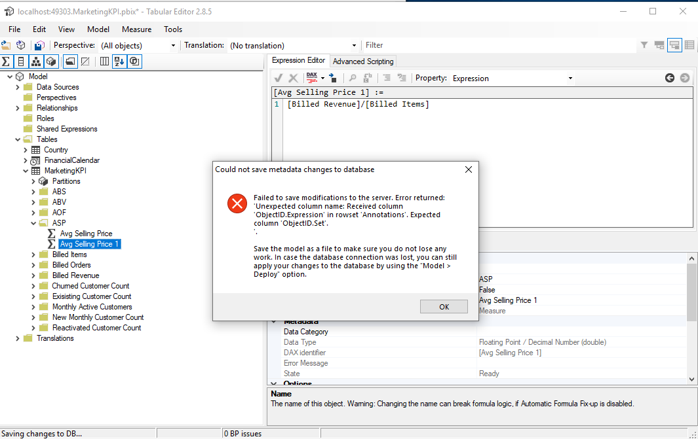
Task: Format the code with the DAX formatter icon
Action: tap(313, 77)
